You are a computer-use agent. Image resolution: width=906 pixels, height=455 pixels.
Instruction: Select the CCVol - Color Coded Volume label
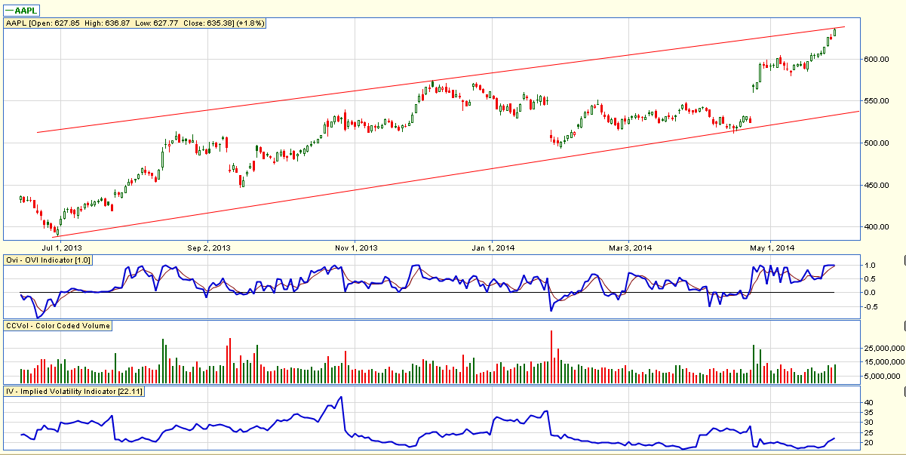tap(57, 326)
